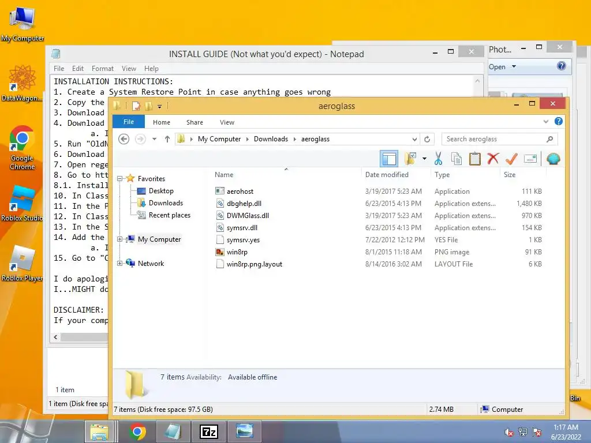Expand the Network tree node
Viewport: 591px width, 443px height.
coord(120,263)
